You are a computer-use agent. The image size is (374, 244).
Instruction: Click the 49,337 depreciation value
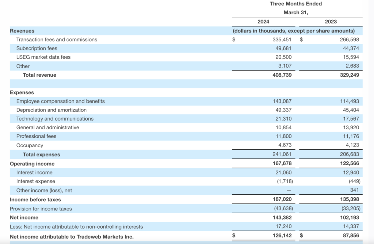pos(283,110)
